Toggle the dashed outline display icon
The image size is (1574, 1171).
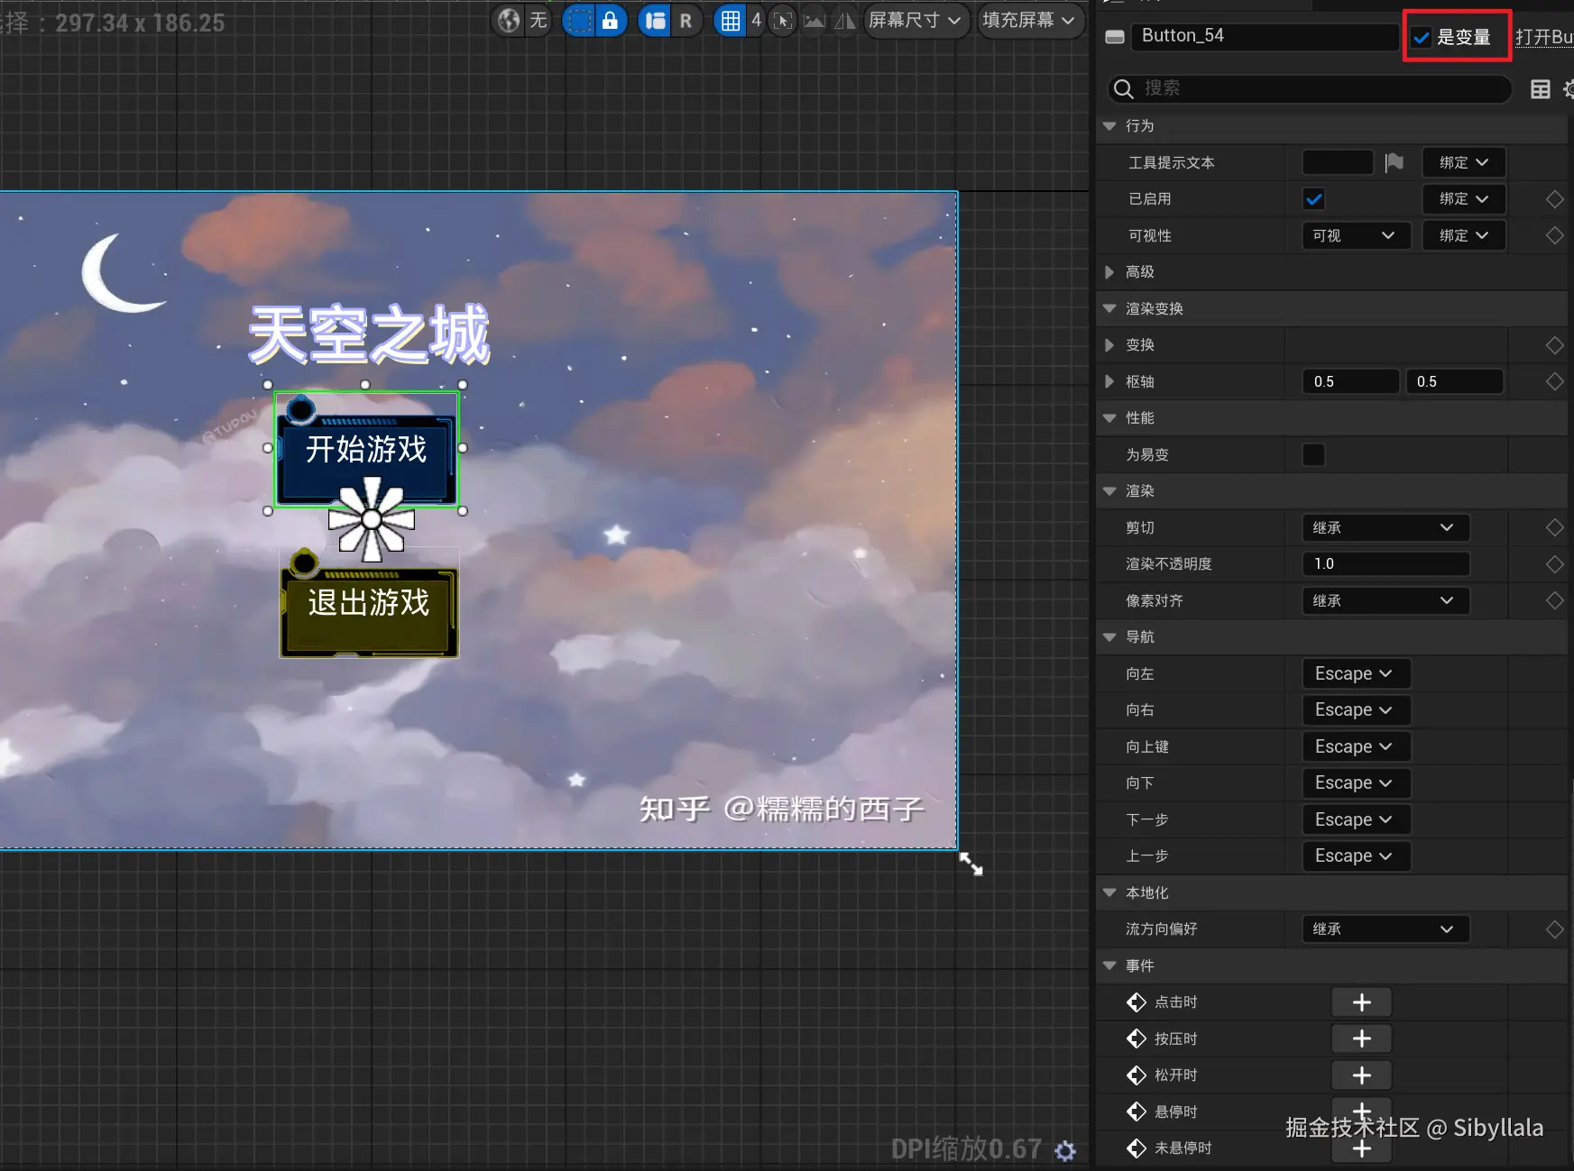click(x=580, y=20)
